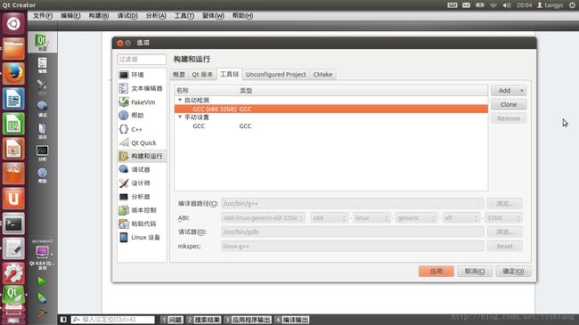This screenshot has height=325, width=579.
Task: Open the Terminal from Ubuntu launcher
Action: point(13,223)
